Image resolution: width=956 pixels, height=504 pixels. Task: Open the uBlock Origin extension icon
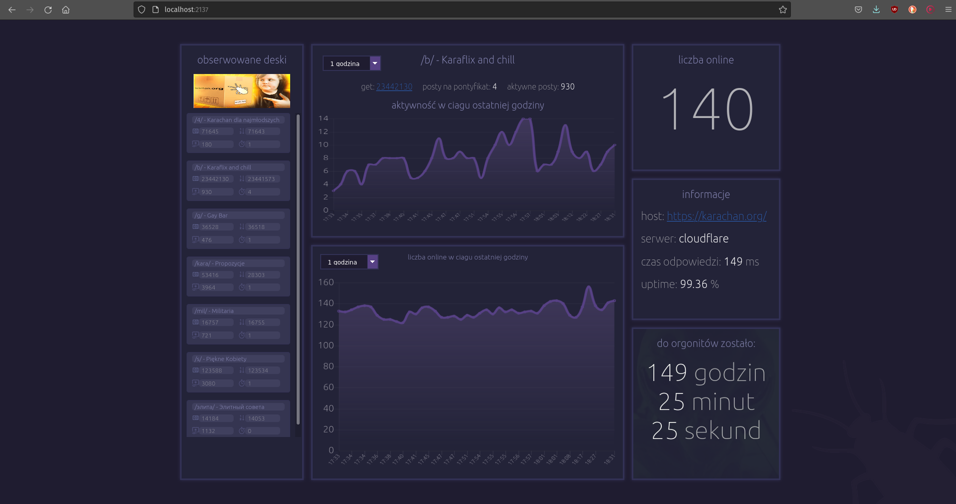tap(894, 9)
